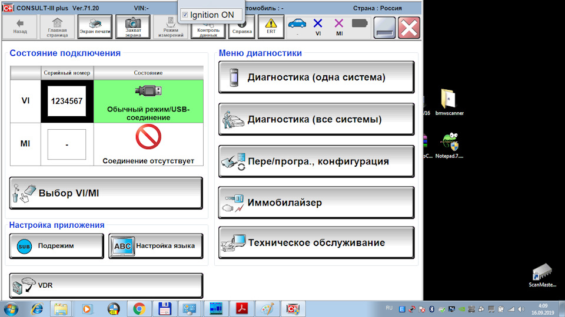
Task: Click the volume speaker tray icon
Action: [521, 309]
